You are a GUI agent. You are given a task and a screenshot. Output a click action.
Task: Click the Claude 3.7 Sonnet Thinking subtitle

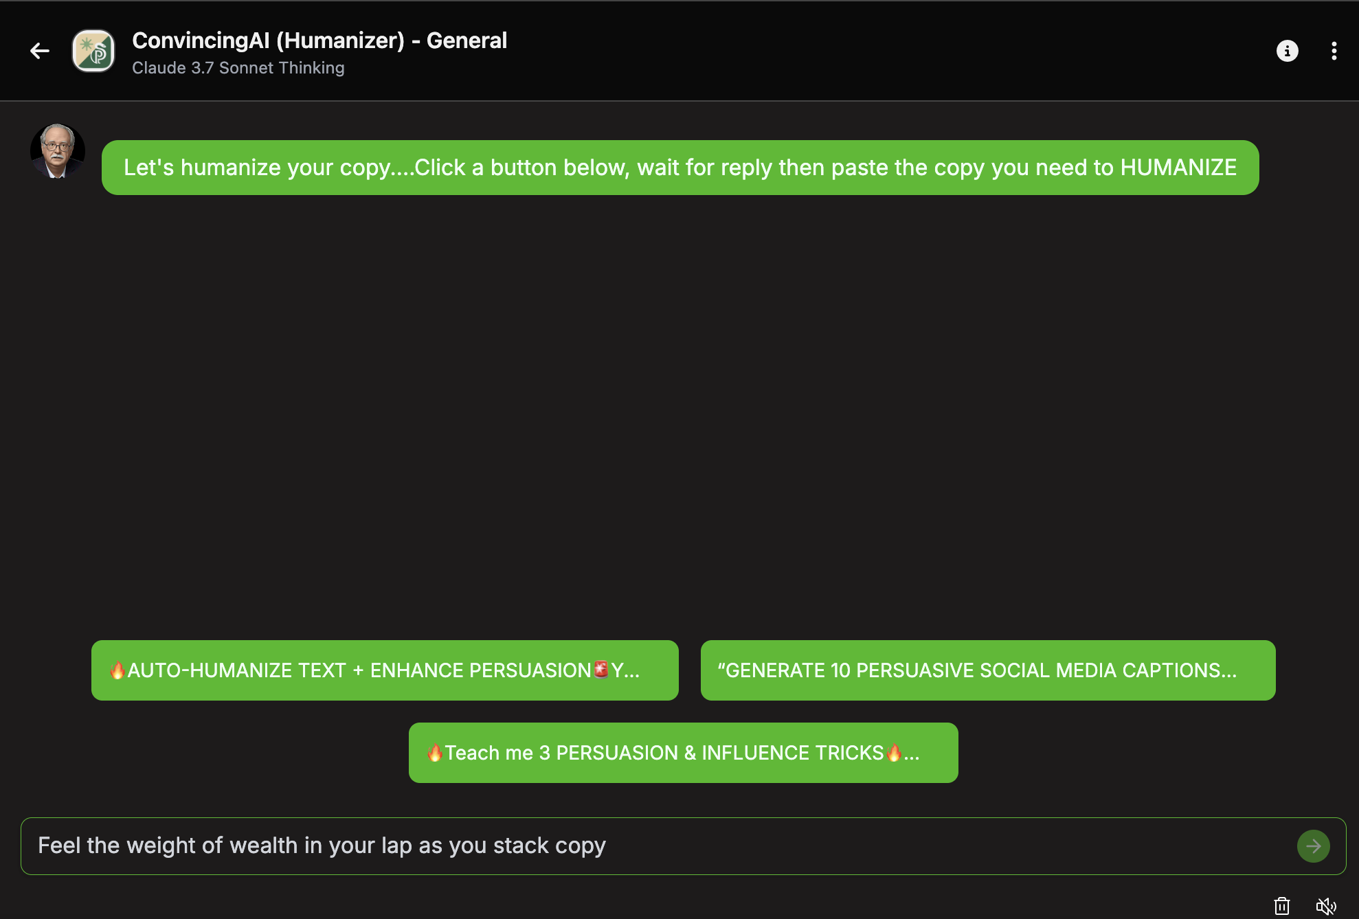(x=238, y=68)
